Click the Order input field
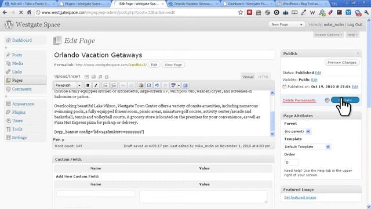 (x=291, y=163)
